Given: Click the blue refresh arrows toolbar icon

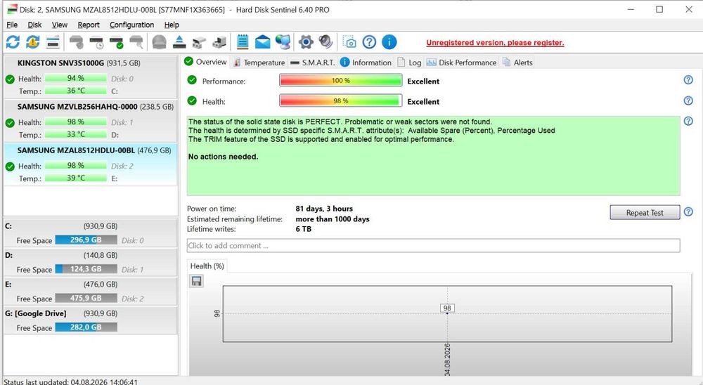Looking at the screenshot, I should pos(13,42).
